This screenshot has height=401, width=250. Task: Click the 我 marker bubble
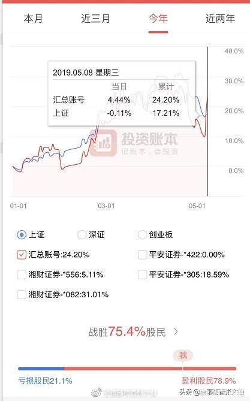pos(183,355)
